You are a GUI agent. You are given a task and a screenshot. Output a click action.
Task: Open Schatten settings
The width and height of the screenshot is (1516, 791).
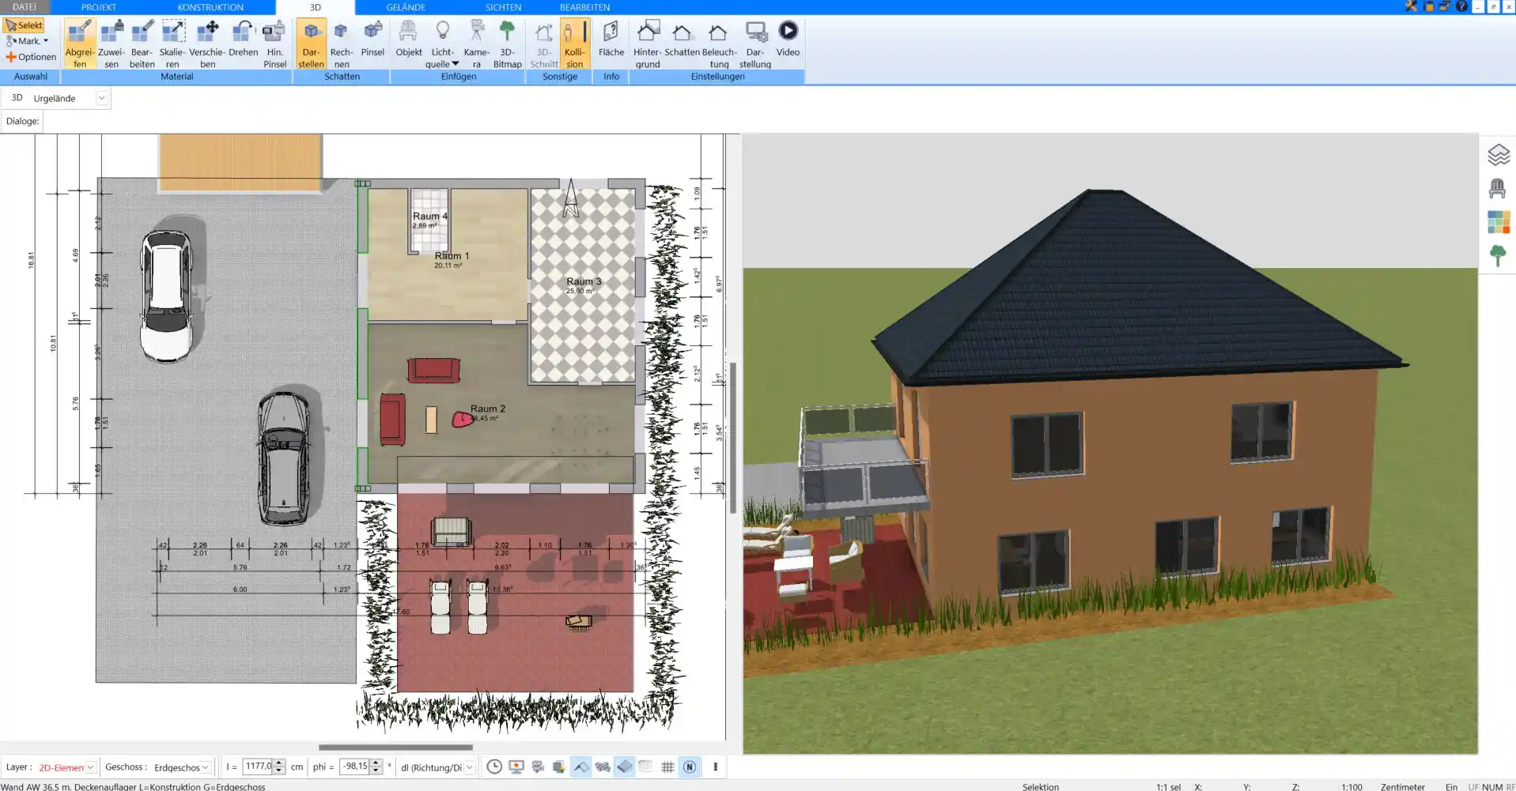682,40
